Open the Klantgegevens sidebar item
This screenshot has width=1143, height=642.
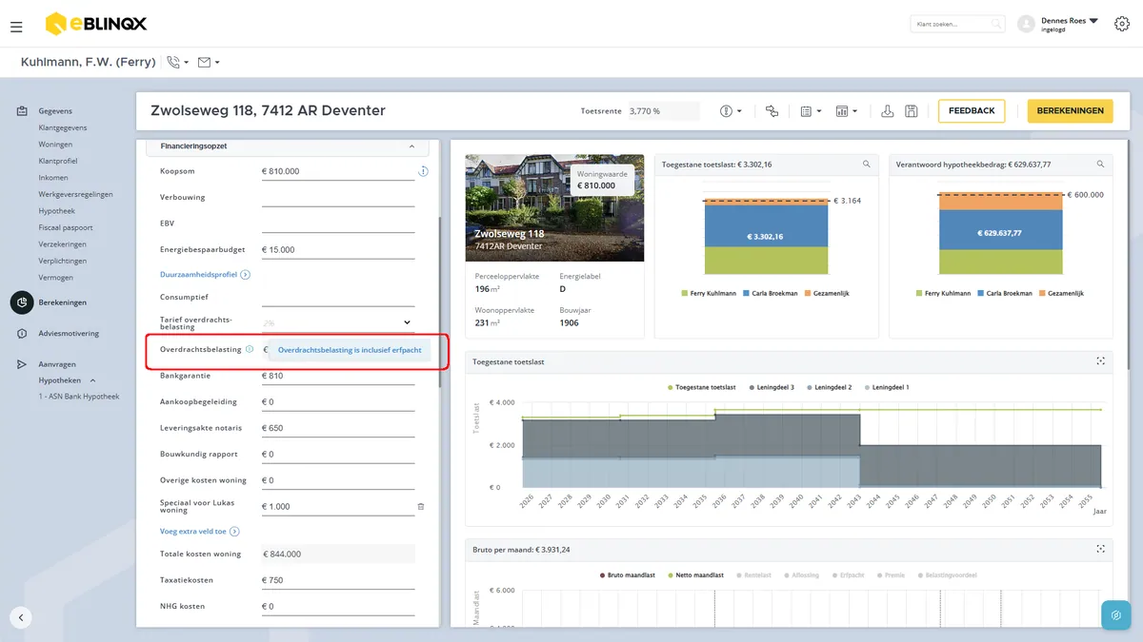[63, 127]
